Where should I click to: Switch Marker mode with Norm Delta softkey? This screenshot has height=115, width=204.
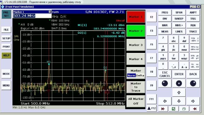(136, 73)
